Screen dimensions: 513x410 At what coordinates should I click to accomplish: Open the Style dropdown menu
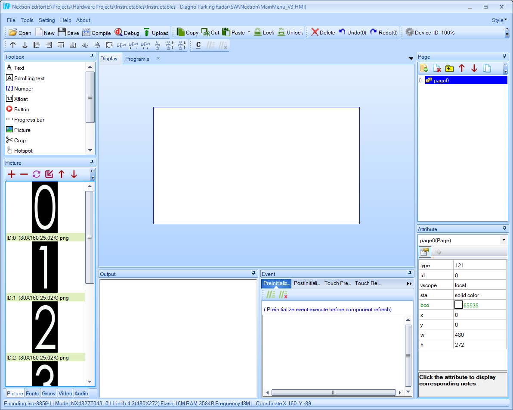tap(499, 20)
